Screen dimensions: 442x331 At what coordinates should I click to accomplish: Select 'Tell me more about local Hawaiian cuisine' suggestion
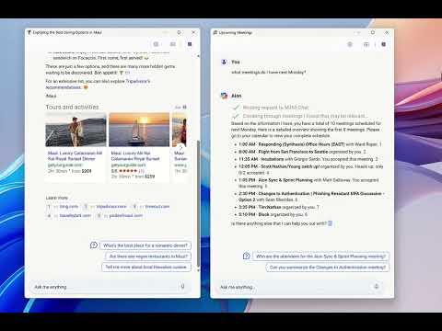(146, 267)
